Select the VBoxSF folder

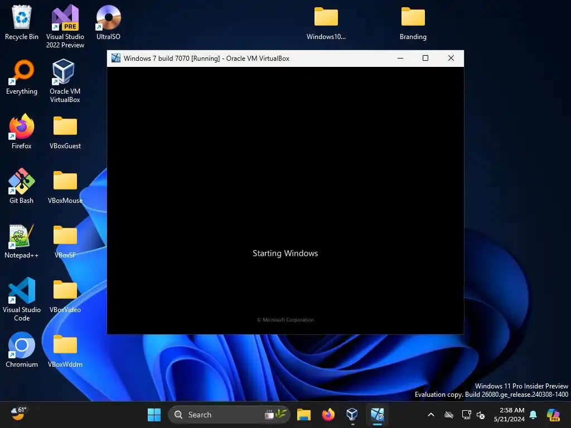click(x=65, y=241)
